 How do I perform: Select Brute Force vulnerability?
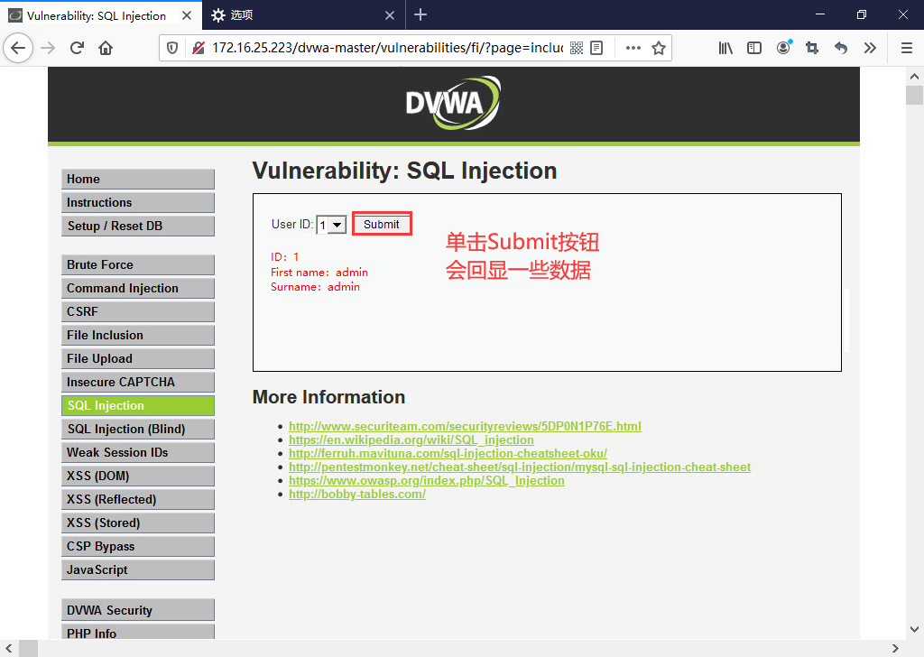coord(138,265)
